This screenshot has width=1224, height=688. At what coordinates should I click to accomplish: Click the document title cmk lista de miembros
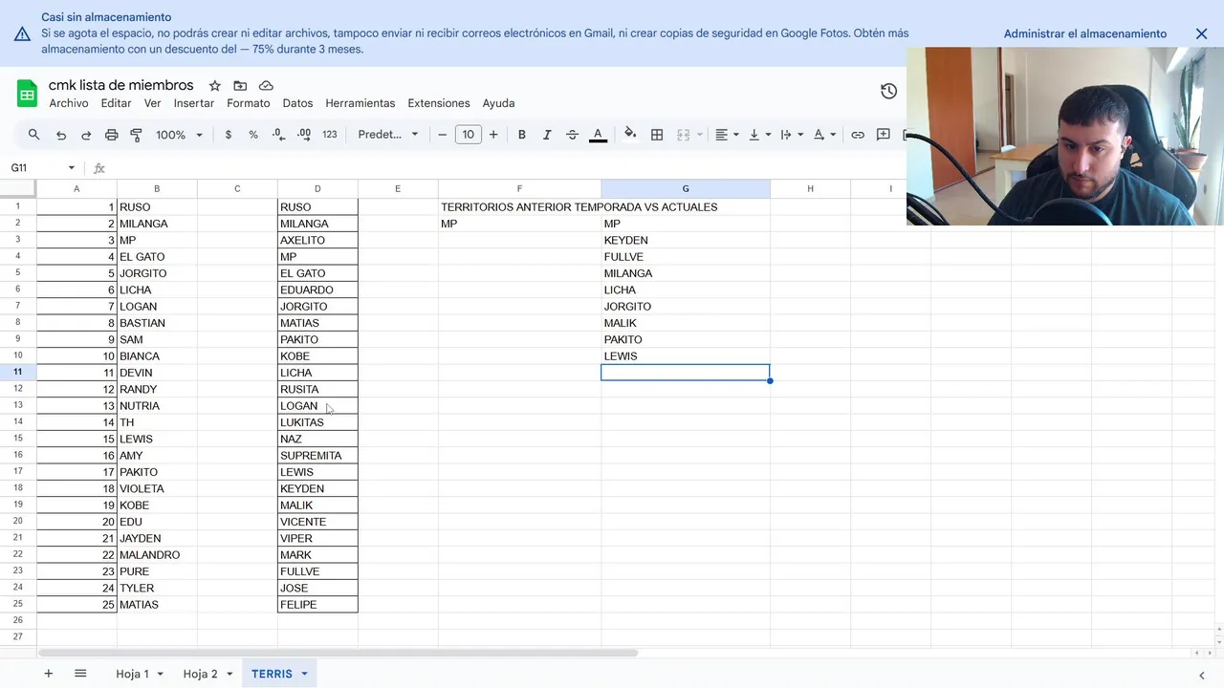point(121,85)
